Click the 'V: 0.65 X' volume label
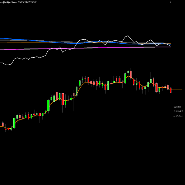Screen dimensions: 185x185 click(178, 111)
